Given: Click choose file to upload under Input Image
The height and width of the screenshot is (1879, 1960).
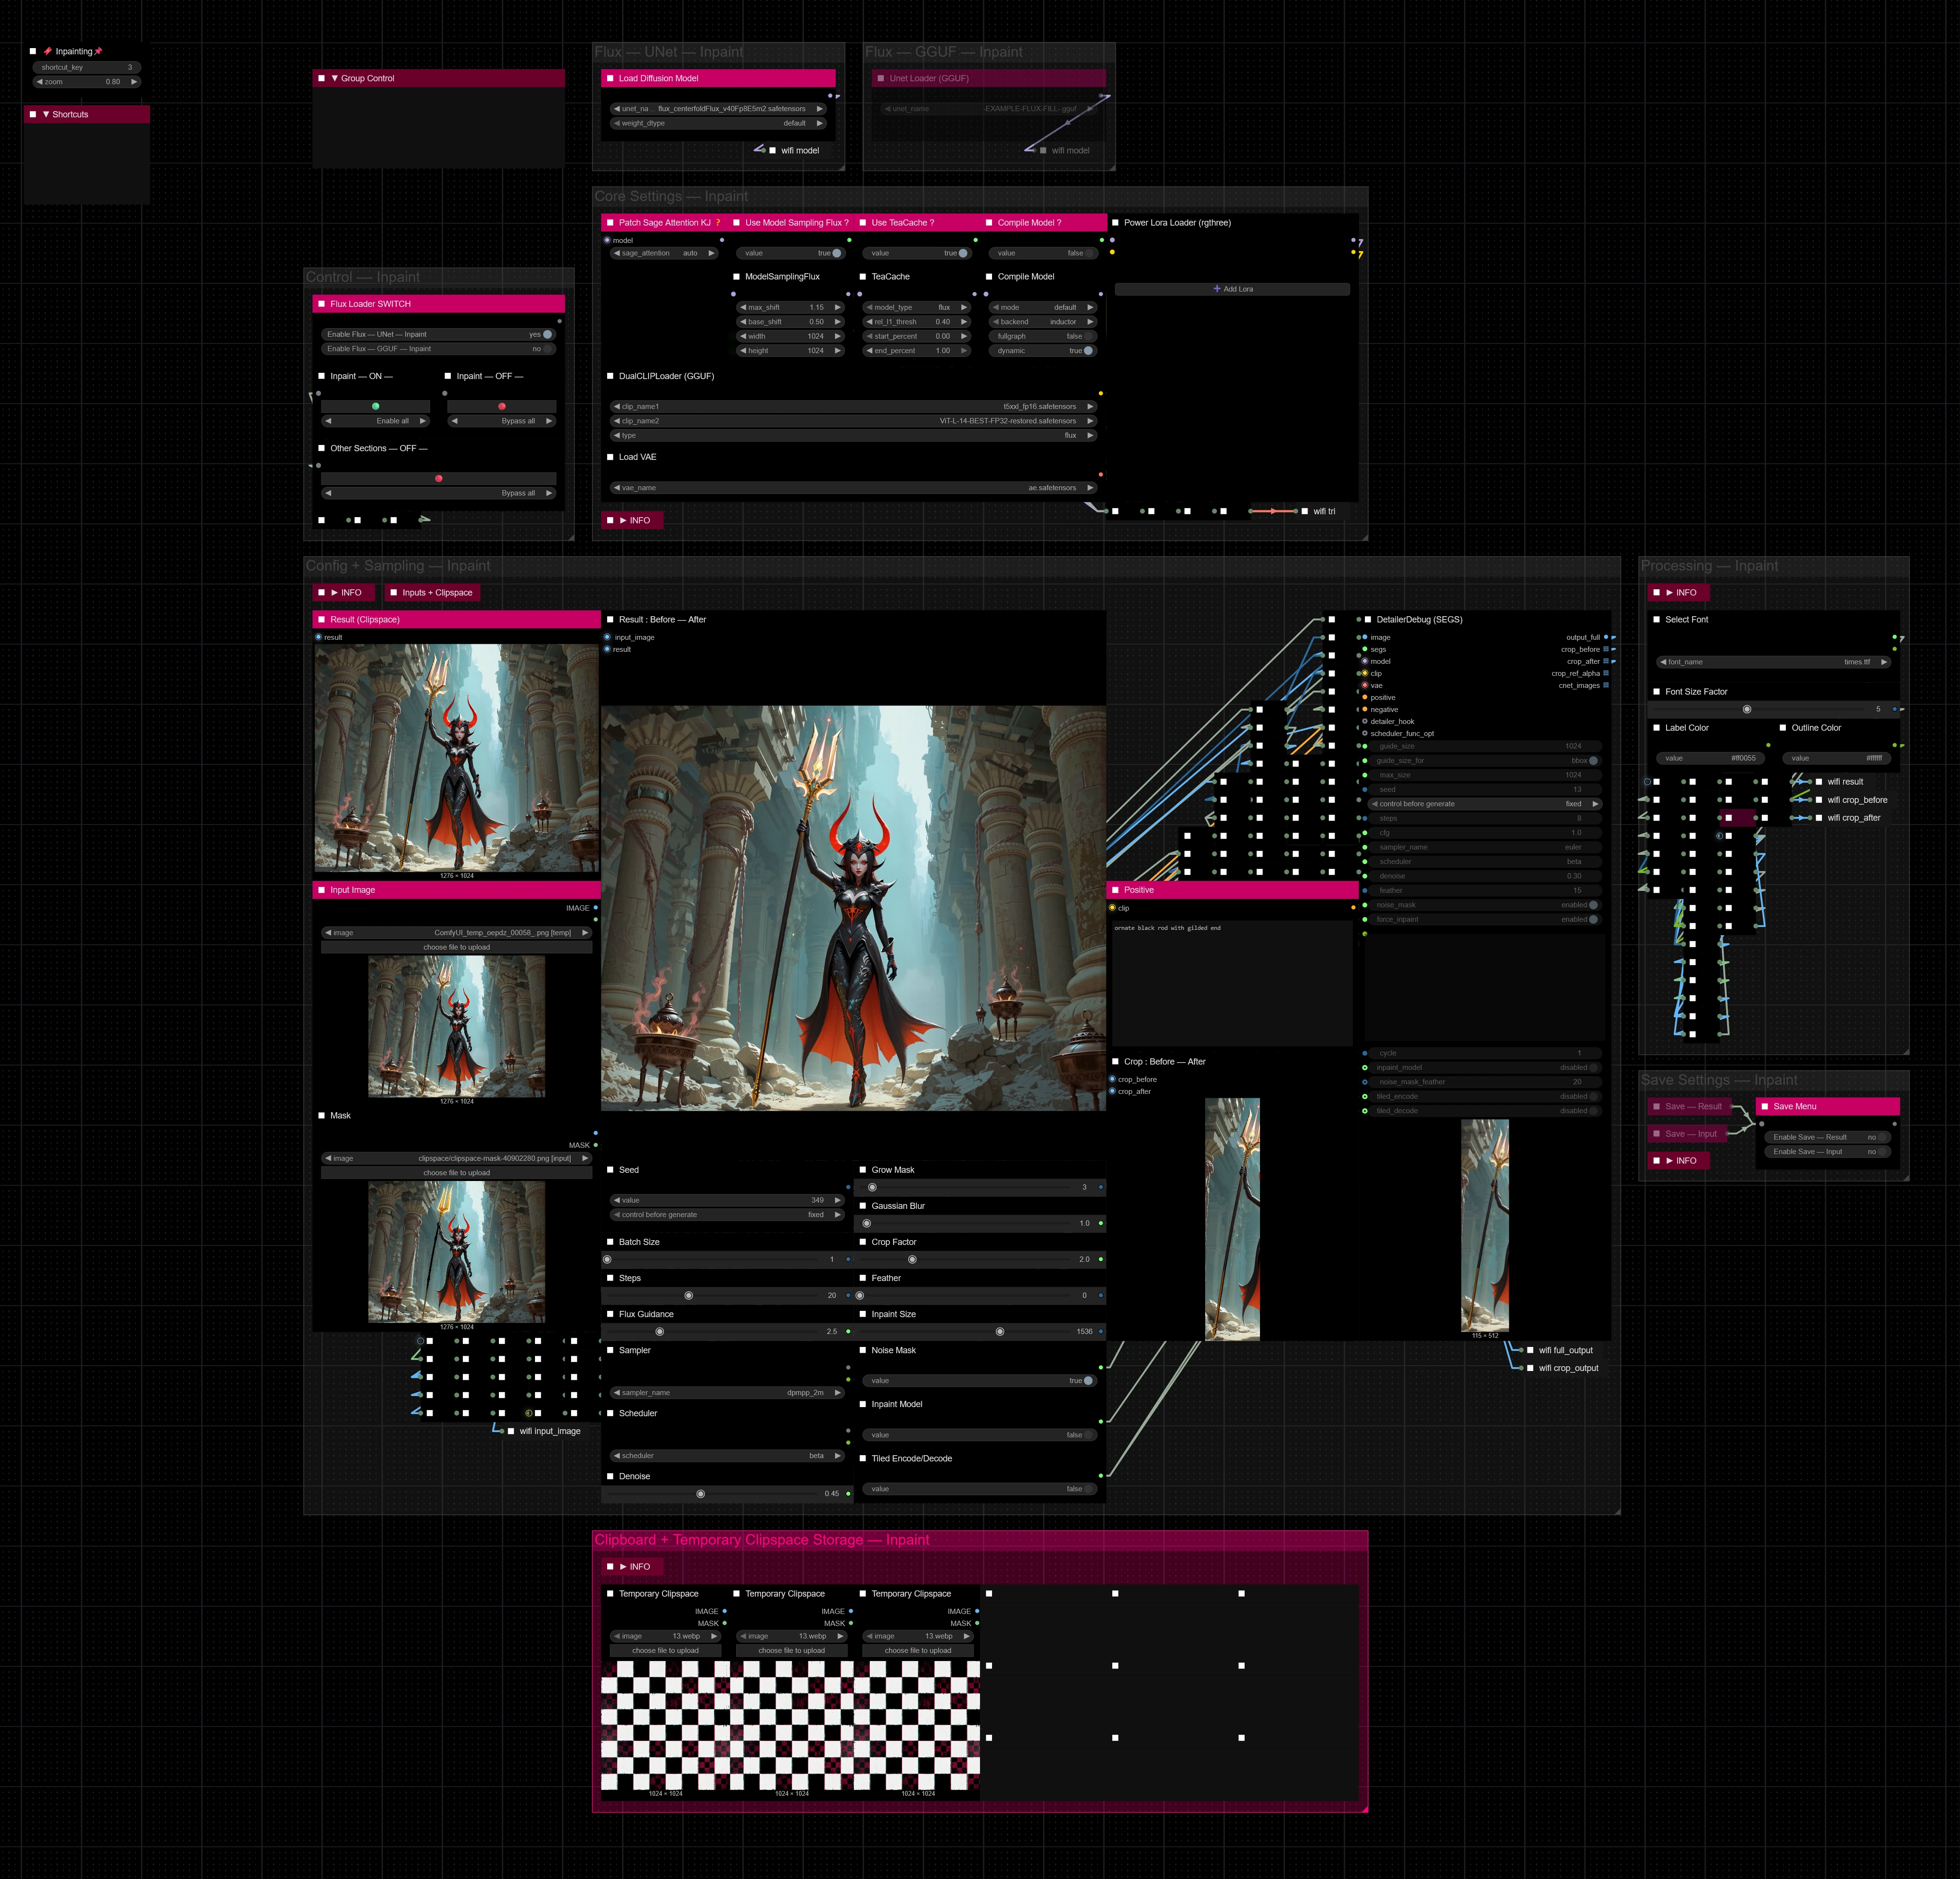Looking at the screenshot, I should tap(456, 947).
